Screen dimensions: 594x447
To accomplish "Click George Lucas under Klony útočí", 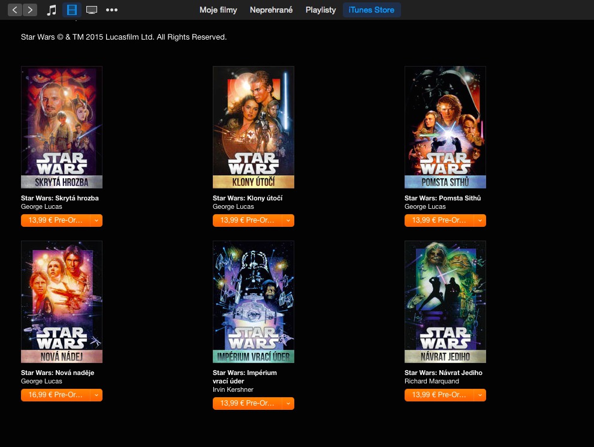I will coord(233,206).
